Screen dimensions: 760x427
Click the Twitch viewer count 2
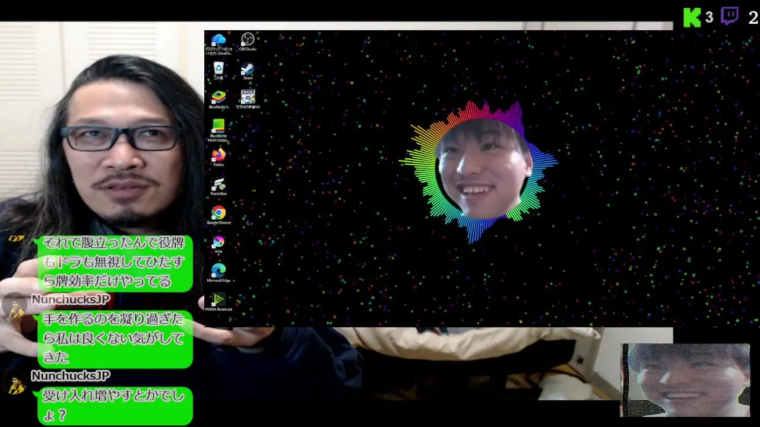(753, 18)
